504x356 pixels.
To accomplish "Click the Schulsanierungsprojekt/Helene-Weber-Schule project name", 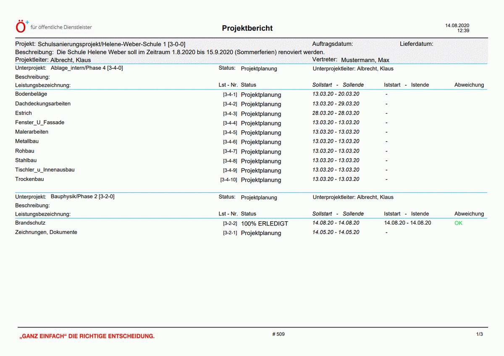I will tap(111, 44).
